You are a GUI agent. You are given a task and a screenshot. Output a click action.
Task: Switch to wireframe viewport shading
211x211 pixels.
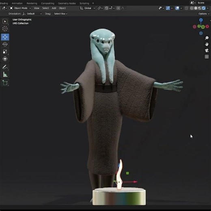(x=192, y=8)
